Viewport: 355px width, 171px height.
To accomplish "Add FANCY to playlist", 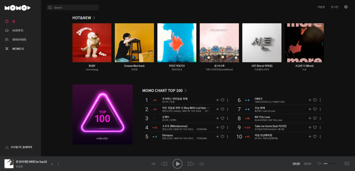I will tap(310, 100).
